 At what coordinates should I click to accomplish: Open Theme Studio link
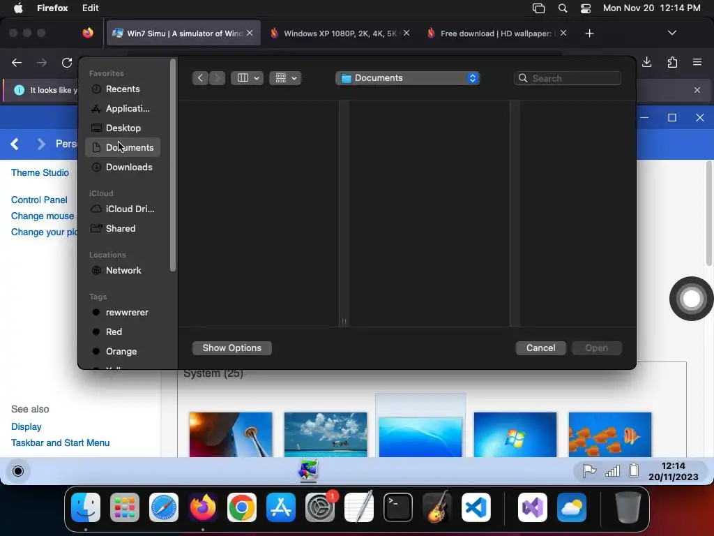40,173
